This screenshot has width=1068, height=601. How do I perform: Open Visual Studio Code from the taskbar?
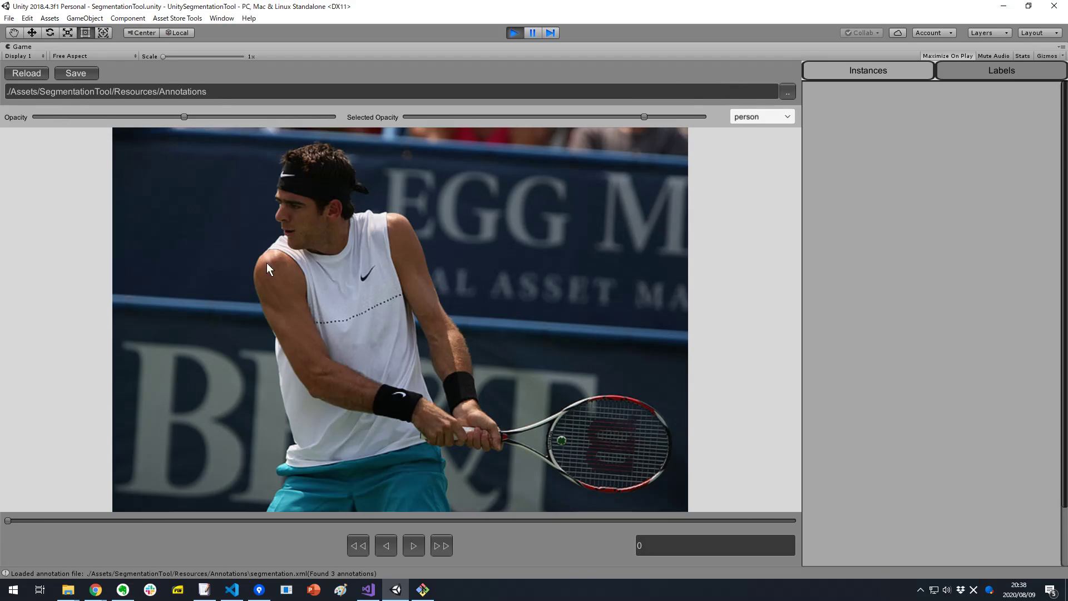[232, 590]
